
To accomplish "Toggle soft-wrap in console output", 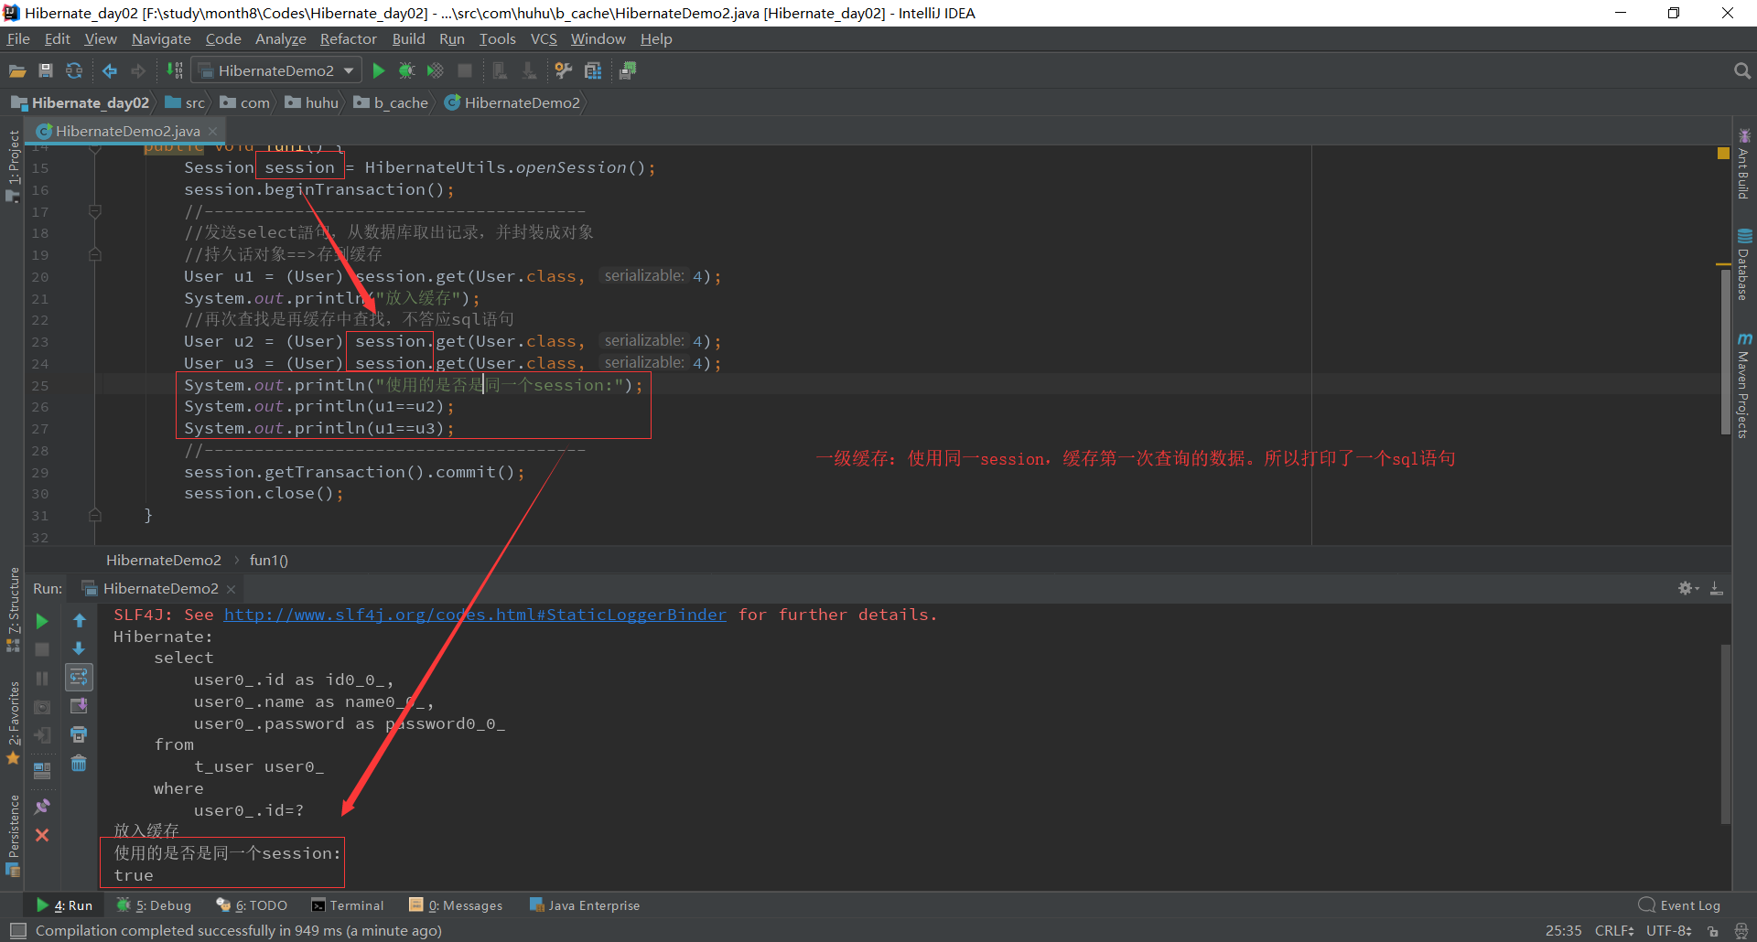I will (x=80, y=677).
